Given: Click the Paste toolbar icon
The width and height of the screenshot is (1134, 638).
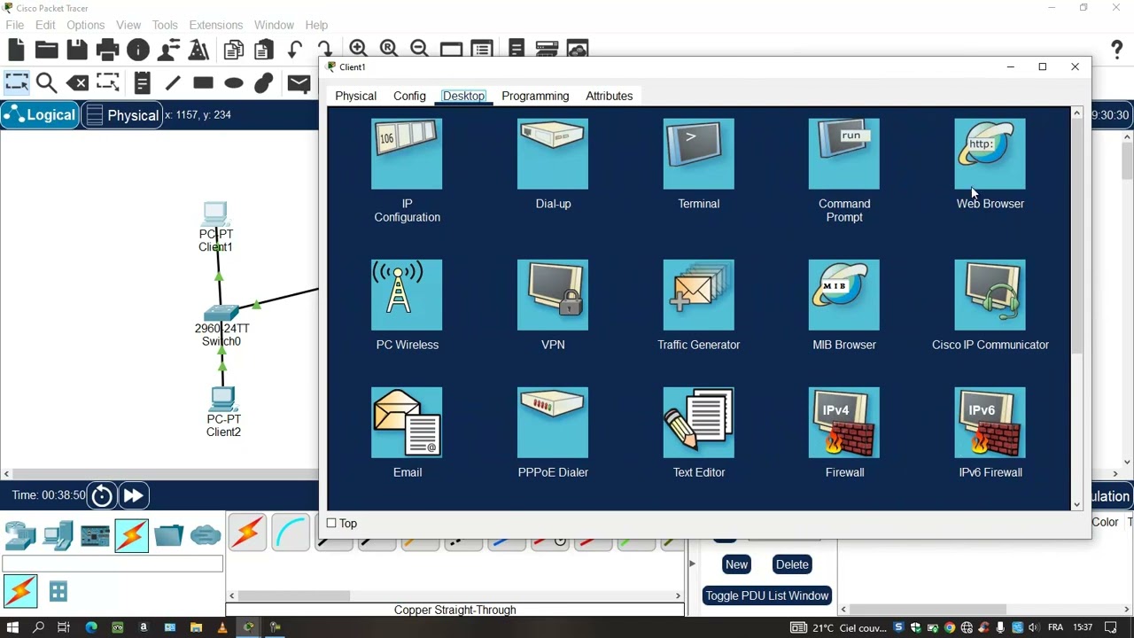Looking at the screenshot, I should pyautogui.click(x=264, y=50).
